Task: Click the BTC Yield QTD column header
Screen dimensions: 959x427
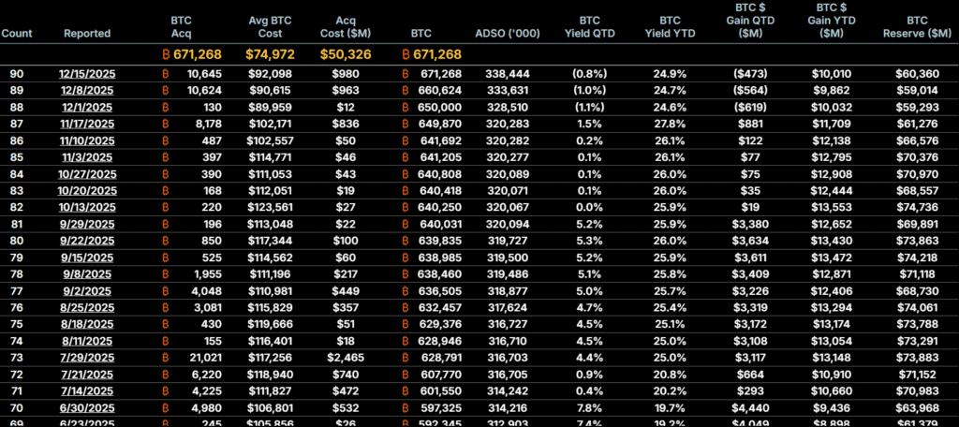Action: point(590,27)
